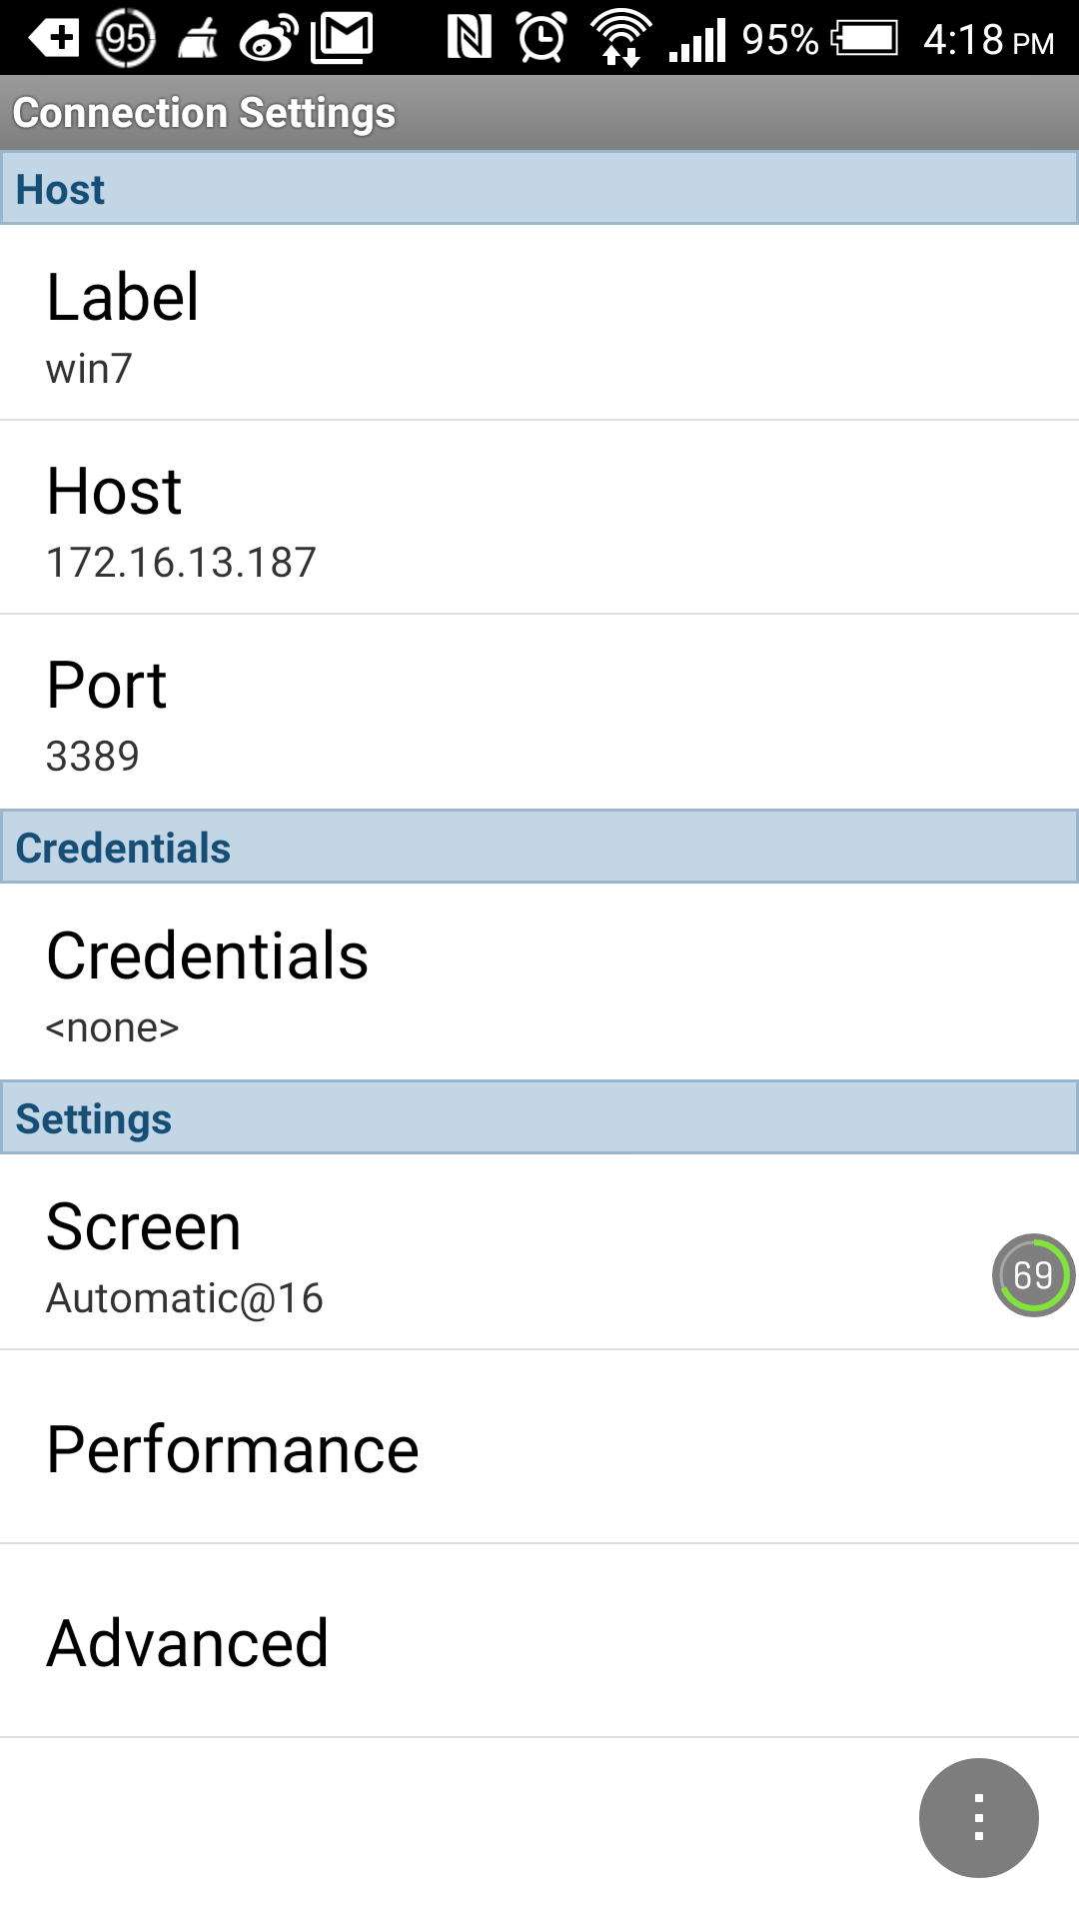Tap the blue Credentials section header
The height and width of the screenshot is (1919, 1079).
(539, 847)
